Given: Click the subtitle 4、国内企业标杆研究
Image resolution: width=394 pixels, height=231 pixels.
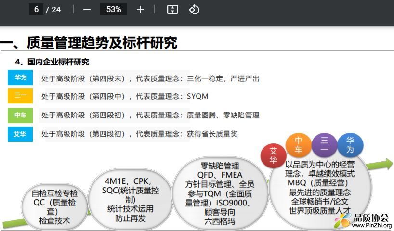Looking at the screenshot, I should coord(53,62).
